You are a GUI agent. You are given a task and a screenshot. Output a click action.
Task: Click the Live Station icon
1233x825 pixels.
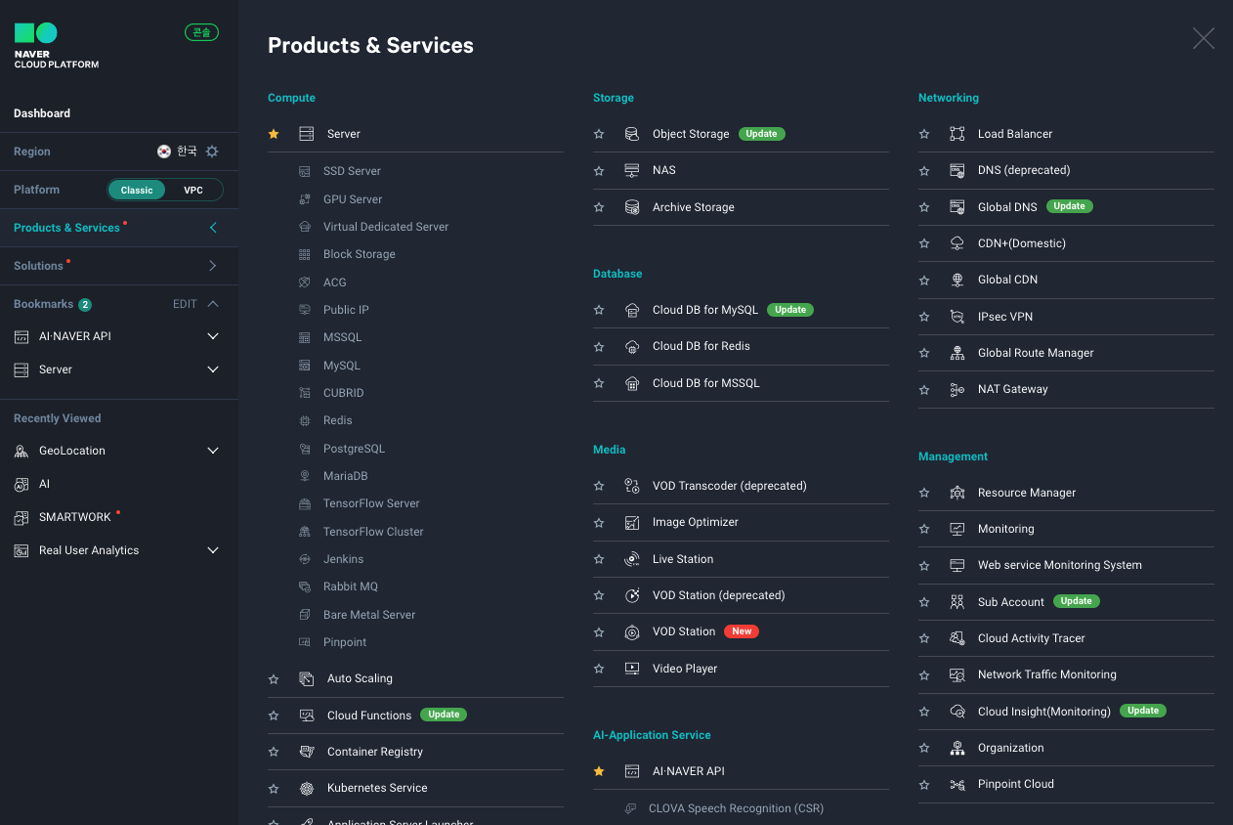(632, 559)
